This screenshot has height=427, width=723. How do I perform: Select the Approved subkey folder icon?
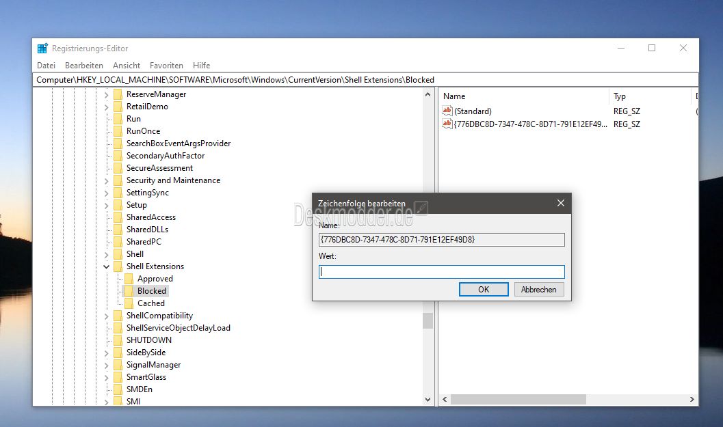(129, 279)
